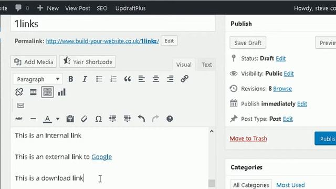Viewport: 336px width, 189px height.
Task: Open the text color dropdown arrow
Action: [58, 119]
